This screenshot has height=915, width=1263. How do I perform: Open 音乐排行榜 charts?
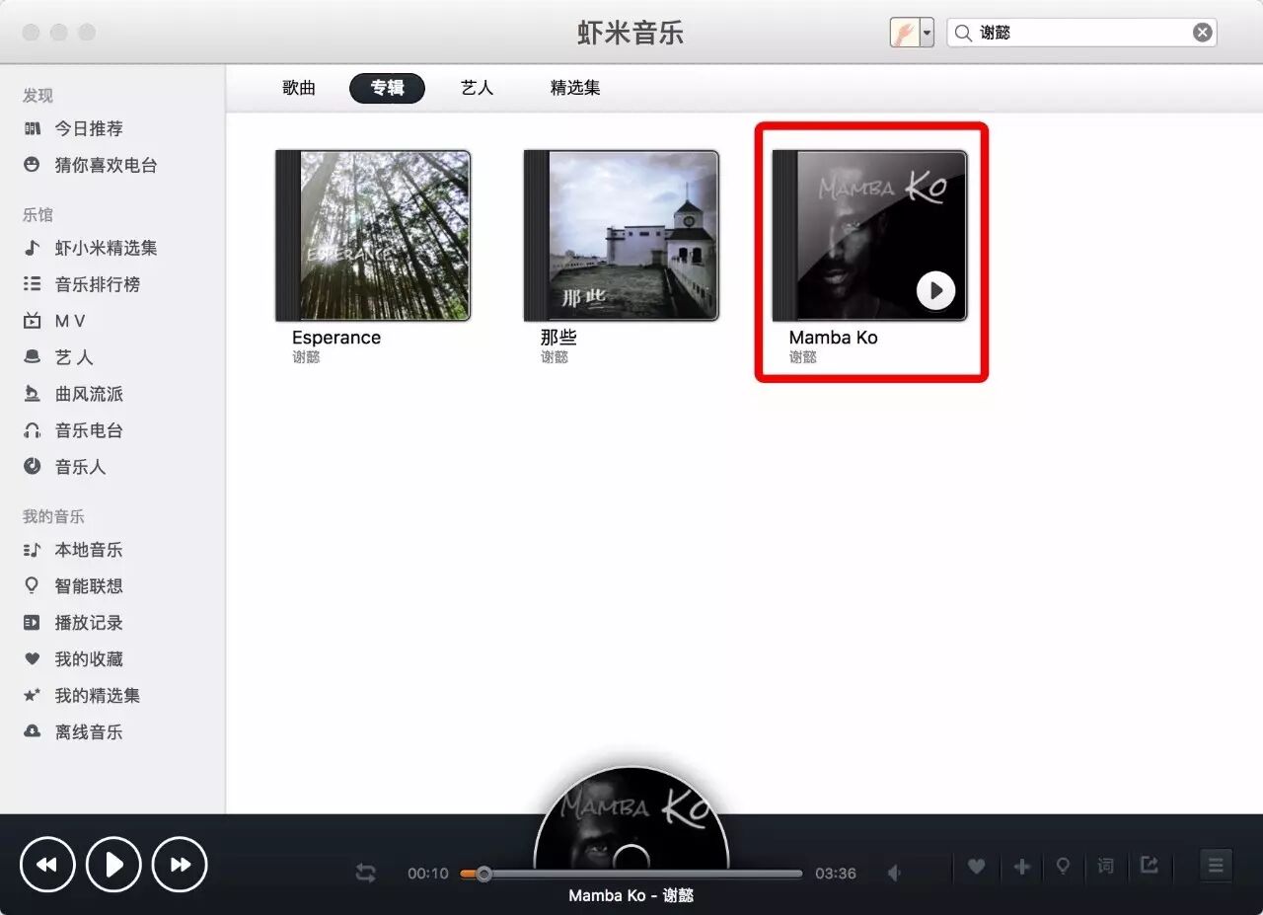click(x=98, y=284)
